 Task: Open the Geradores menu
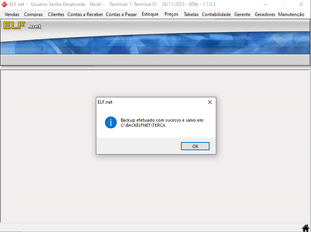[x=265, y=14]
